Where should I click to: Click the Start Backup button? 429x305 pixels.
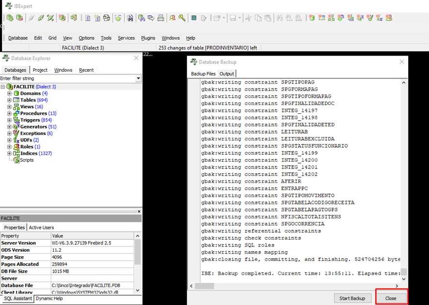coord(352,298)
